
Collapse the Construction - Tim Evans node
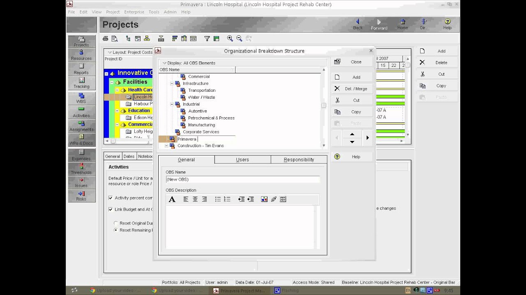click(x=167, y=146)
